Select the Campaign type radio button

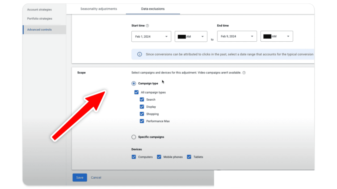point(134,83)
